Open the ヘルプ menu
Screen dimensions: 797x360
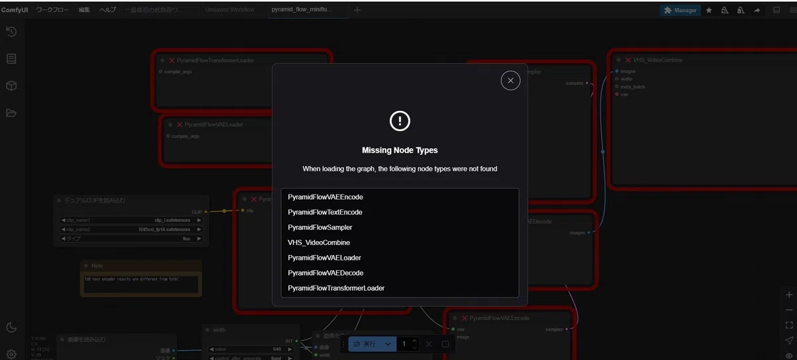click(108, 10)
